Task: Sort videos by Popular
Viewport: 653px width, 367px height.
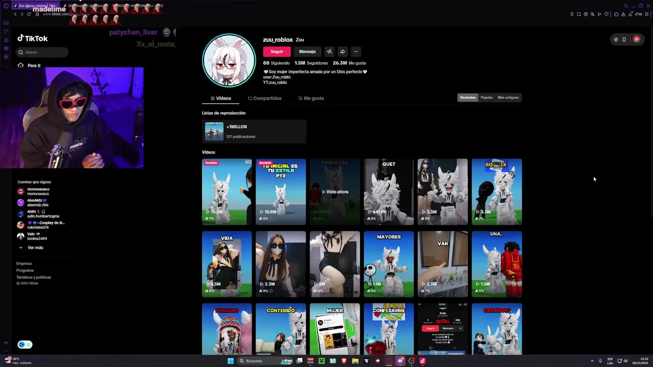Action: tap(487, 97)
